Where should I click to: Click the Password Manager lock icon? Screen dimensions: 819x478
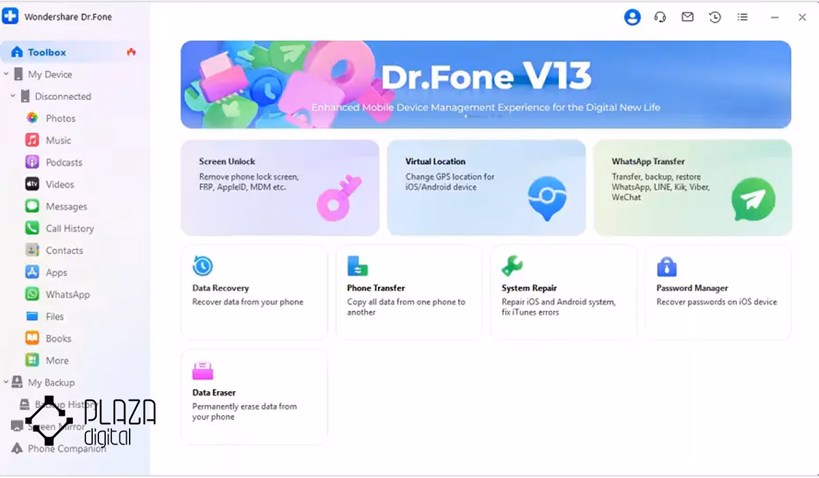[666, 266]
